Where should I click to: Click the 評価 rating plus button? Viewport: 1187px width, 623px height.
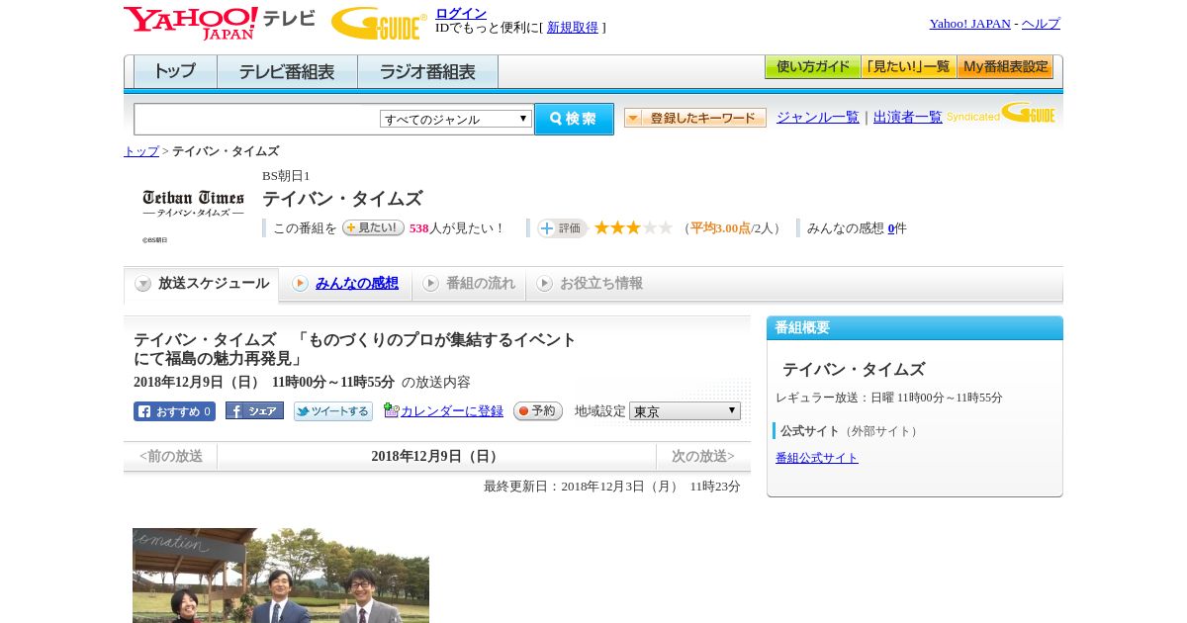pyautogui.click(x=562, y=228)
